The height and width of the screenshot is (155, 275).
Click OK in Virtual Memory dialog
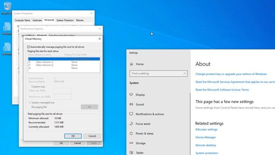pos(73,136)
